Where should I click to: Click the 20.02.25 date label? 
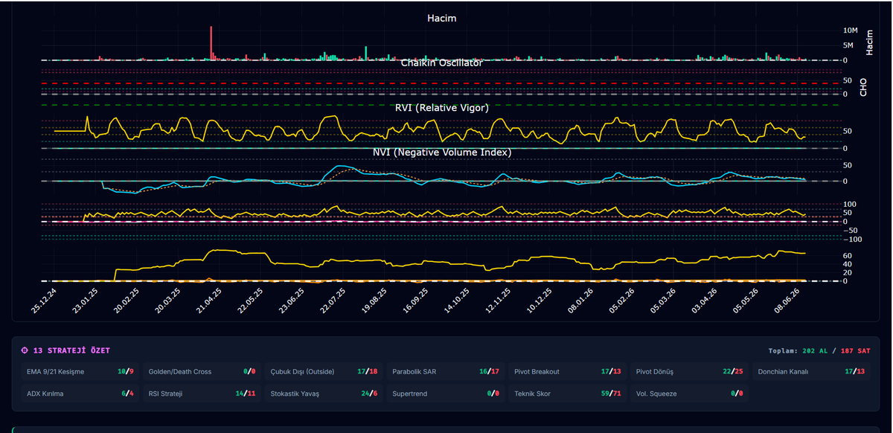pos(127,301)
